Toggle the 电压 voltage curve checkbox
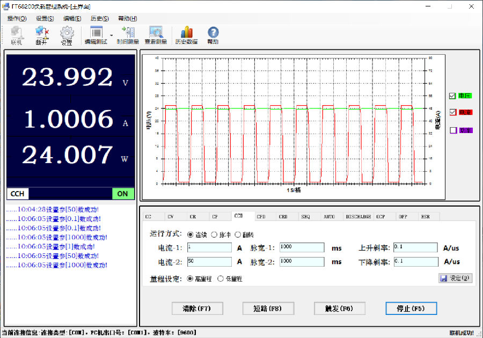Screen dimensions: 483x338 coord(452,95)
